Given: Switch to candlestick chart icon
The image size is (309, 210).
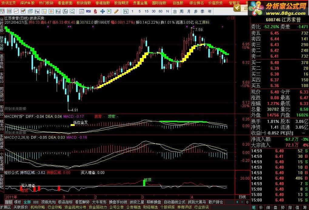Looking at the screenshot, I should [x=23, y=11].
